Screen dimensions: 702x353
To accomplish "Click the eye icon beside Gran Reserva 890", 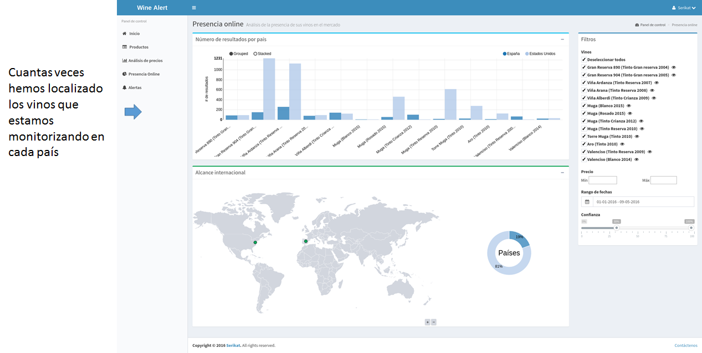I will point(674,68).
